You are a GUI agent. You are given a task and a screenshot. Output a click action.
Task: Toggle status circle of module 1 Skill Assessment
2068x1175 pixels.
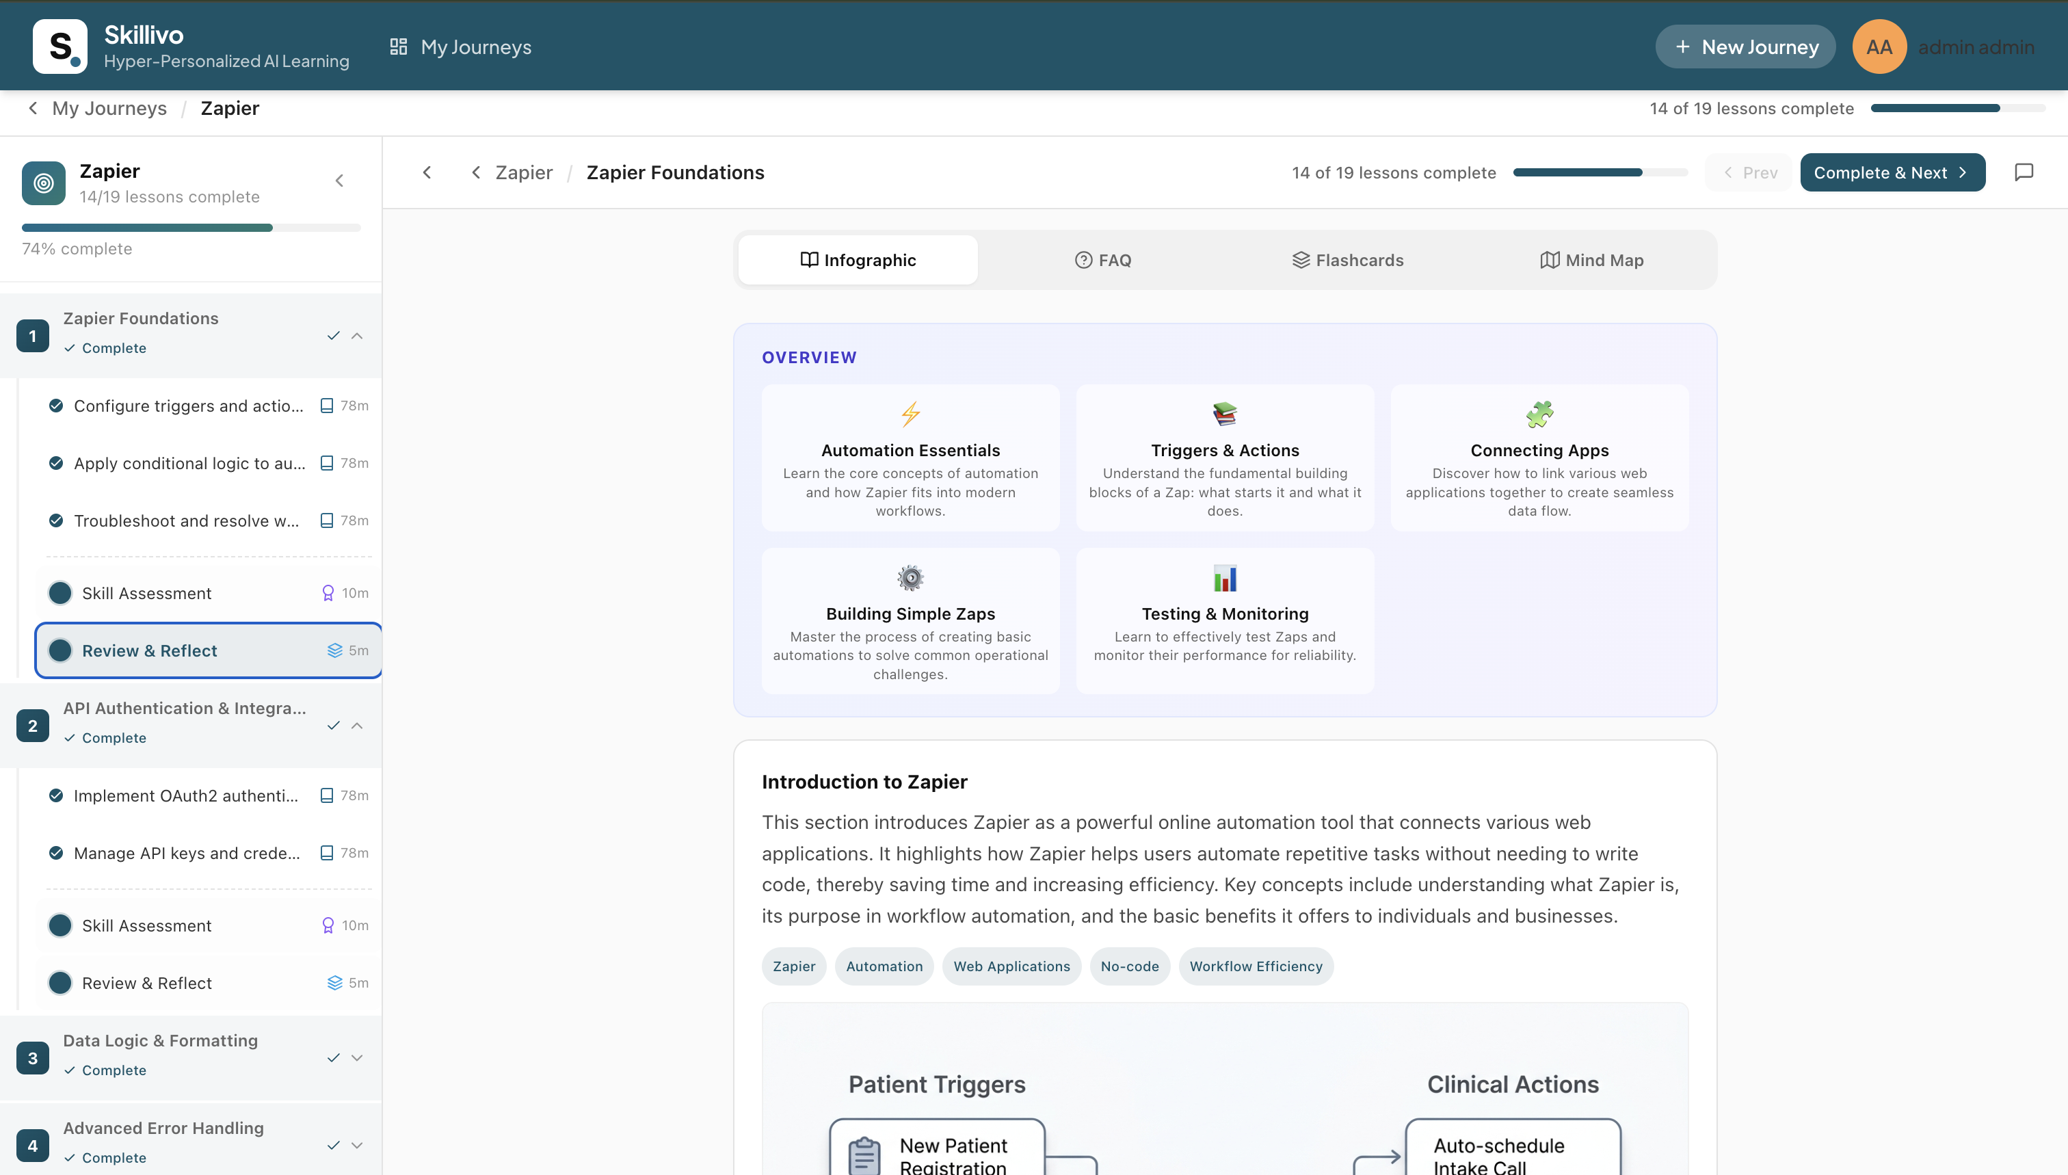(59, 593)
